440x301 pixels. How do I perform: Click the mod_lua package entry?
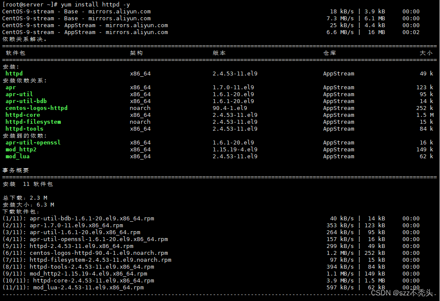[17, 156]
